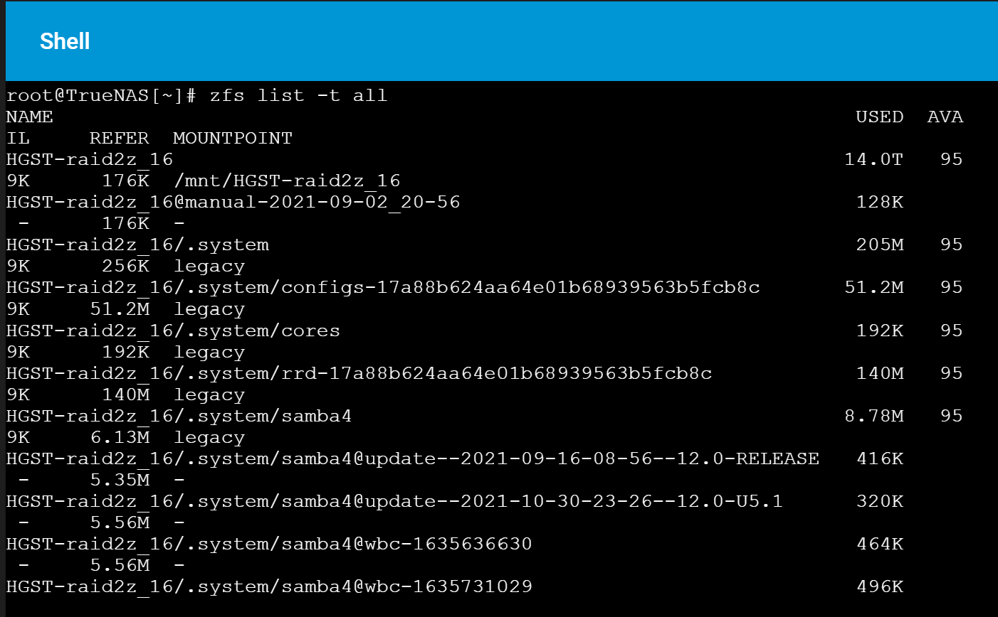The image size is (998, 617).
Task: Click the samba4@wbc-1635731029 snapshot line
Action: coord(269,586)
